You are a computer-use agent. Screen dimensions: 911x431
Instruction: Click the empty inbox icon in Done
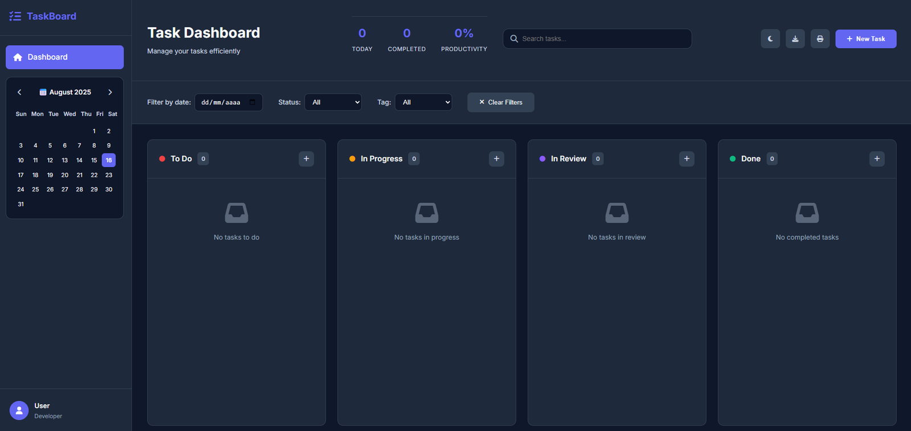click(x=807, y=213)
